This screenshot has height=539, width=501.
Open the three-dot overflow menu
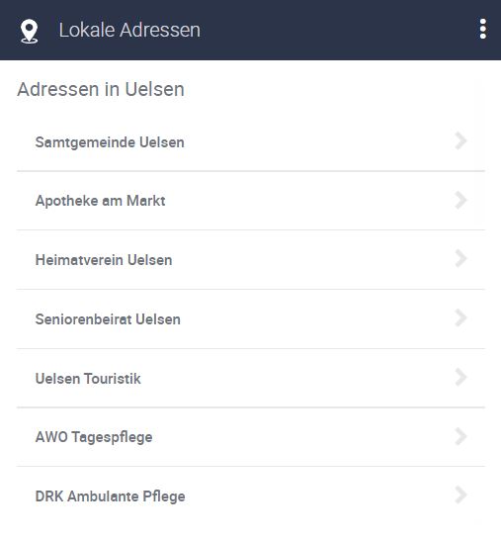click(x=483, y=29)
